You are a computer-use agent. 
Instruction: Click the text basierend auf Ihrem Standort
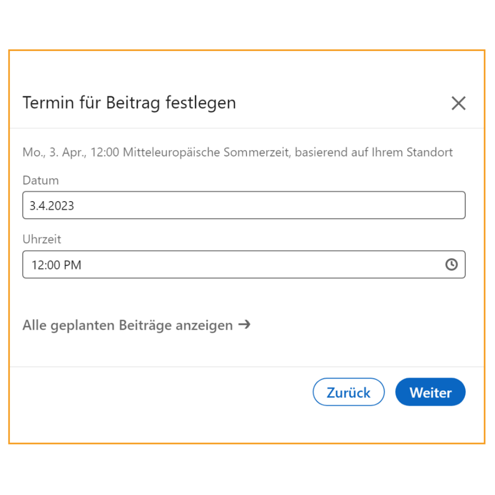[x=374, y=152]
